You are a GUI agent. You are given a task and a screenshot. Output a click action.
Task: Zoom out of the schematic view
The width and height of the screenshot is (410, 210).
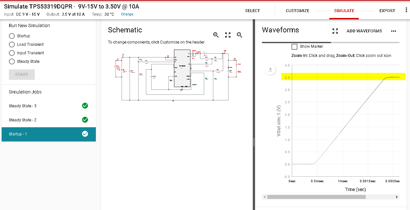click(x=239, y=35)
